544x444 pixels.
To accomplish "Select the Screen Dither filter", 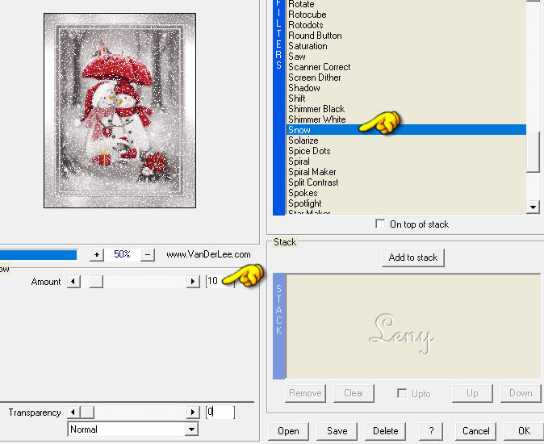I will 406,77.
